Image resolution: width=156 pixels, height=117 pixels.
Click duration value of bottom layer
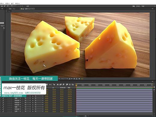click(x=62, y=111)
